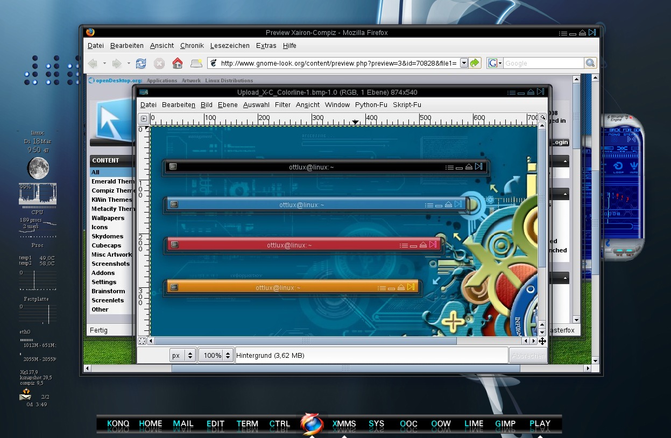Launch LIME from the dock

[x=474, y=423]
